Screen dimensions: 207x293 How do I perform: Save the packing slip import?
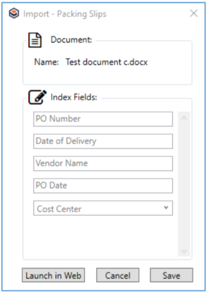(171, 275)
